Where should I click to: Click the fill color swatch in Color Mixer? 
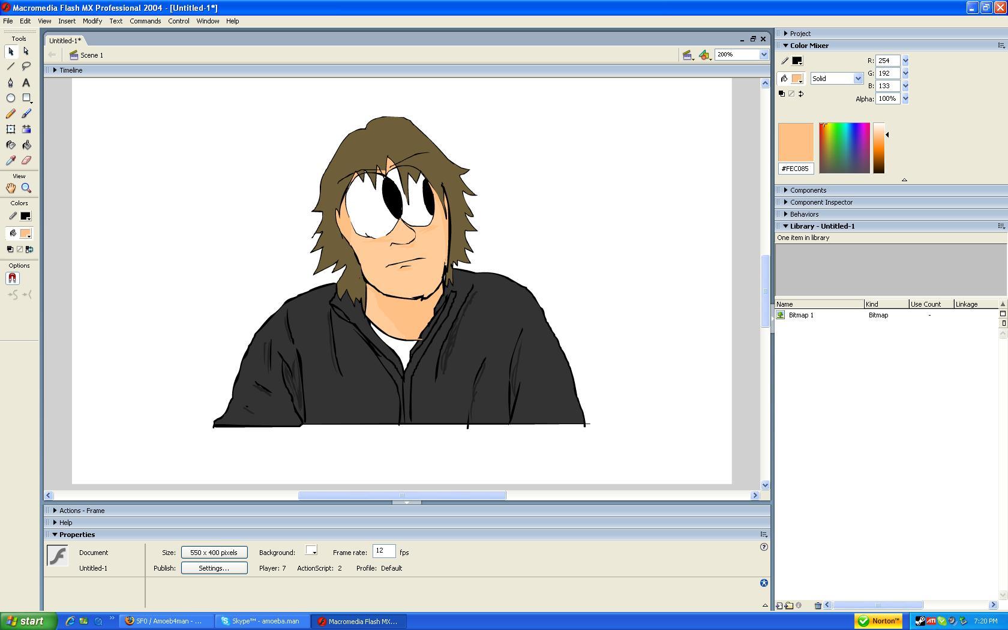pyautogui.click(x=797, y=79)
